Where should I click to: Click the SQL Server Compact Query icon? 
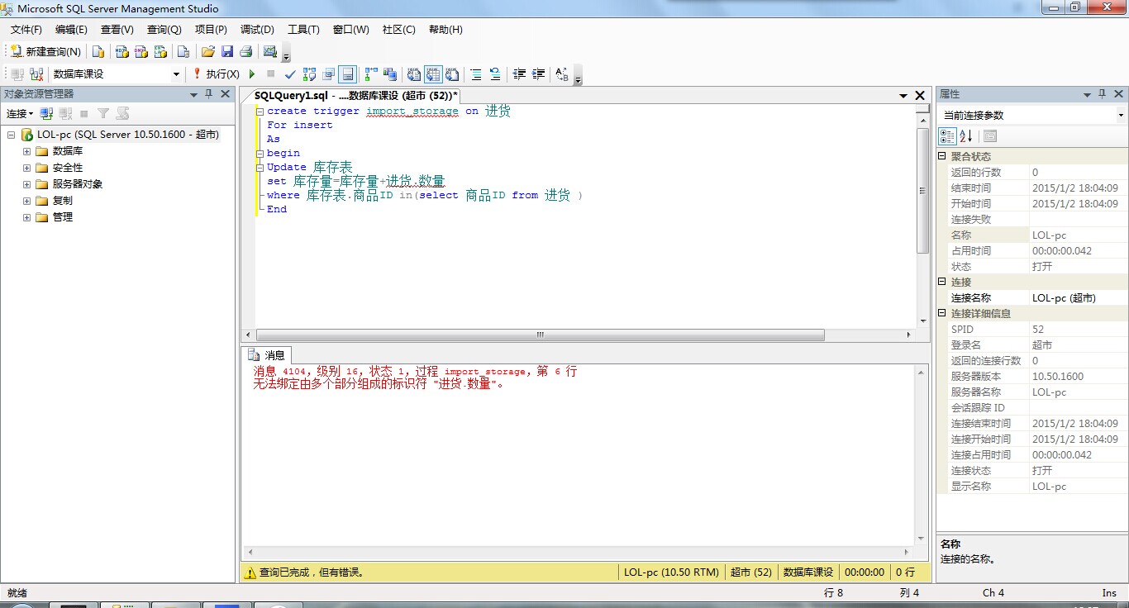pos(183,51)
